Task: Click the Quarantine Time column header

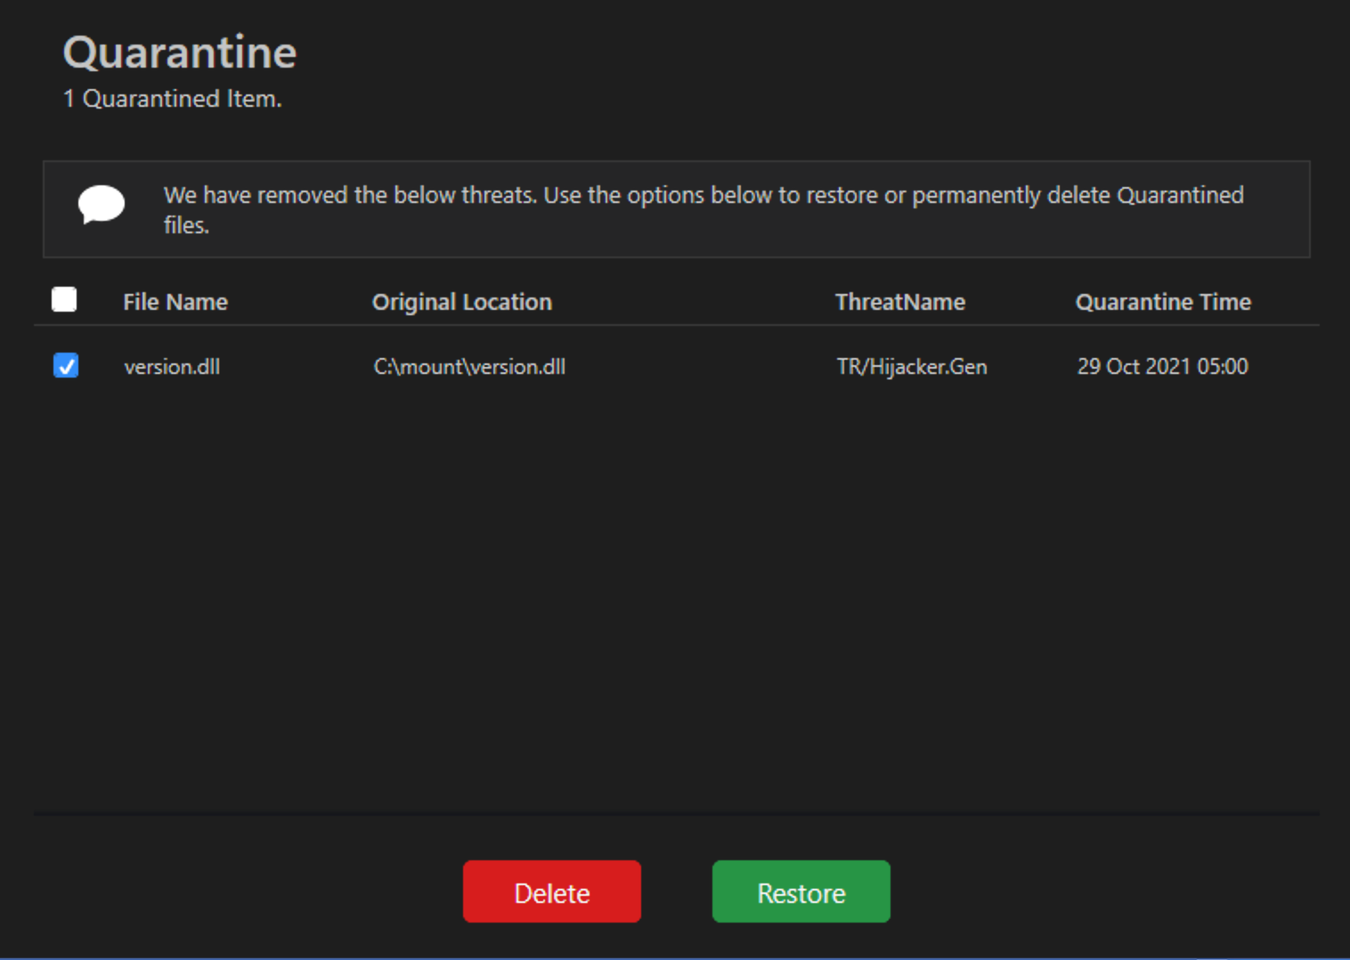Action: (x=1163, y=302)
